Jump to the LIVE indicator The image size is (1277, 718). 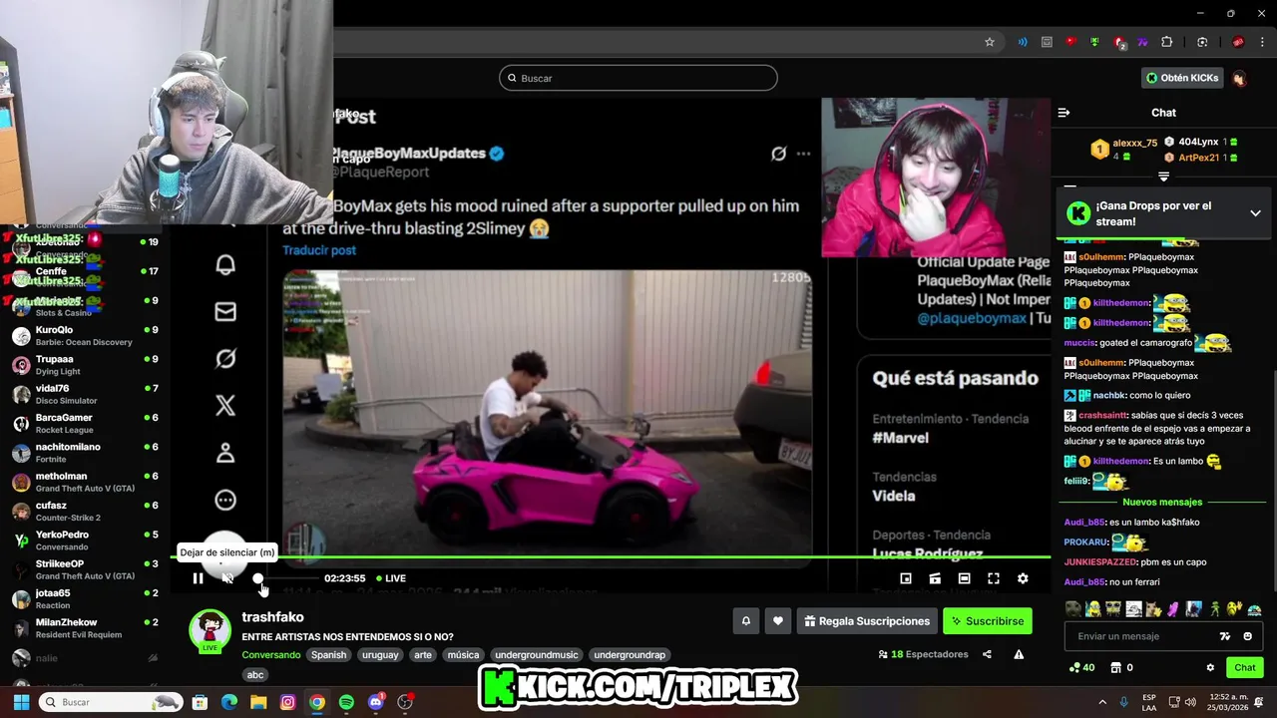[x=390, y=578]
